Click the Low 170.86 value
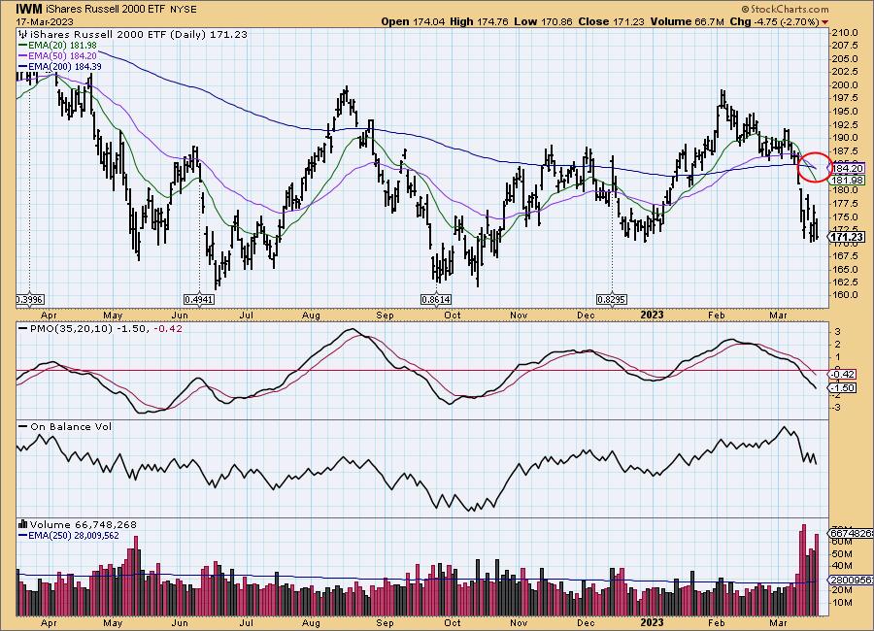This screenshot has width=874, height=631. tap(541, 21)
